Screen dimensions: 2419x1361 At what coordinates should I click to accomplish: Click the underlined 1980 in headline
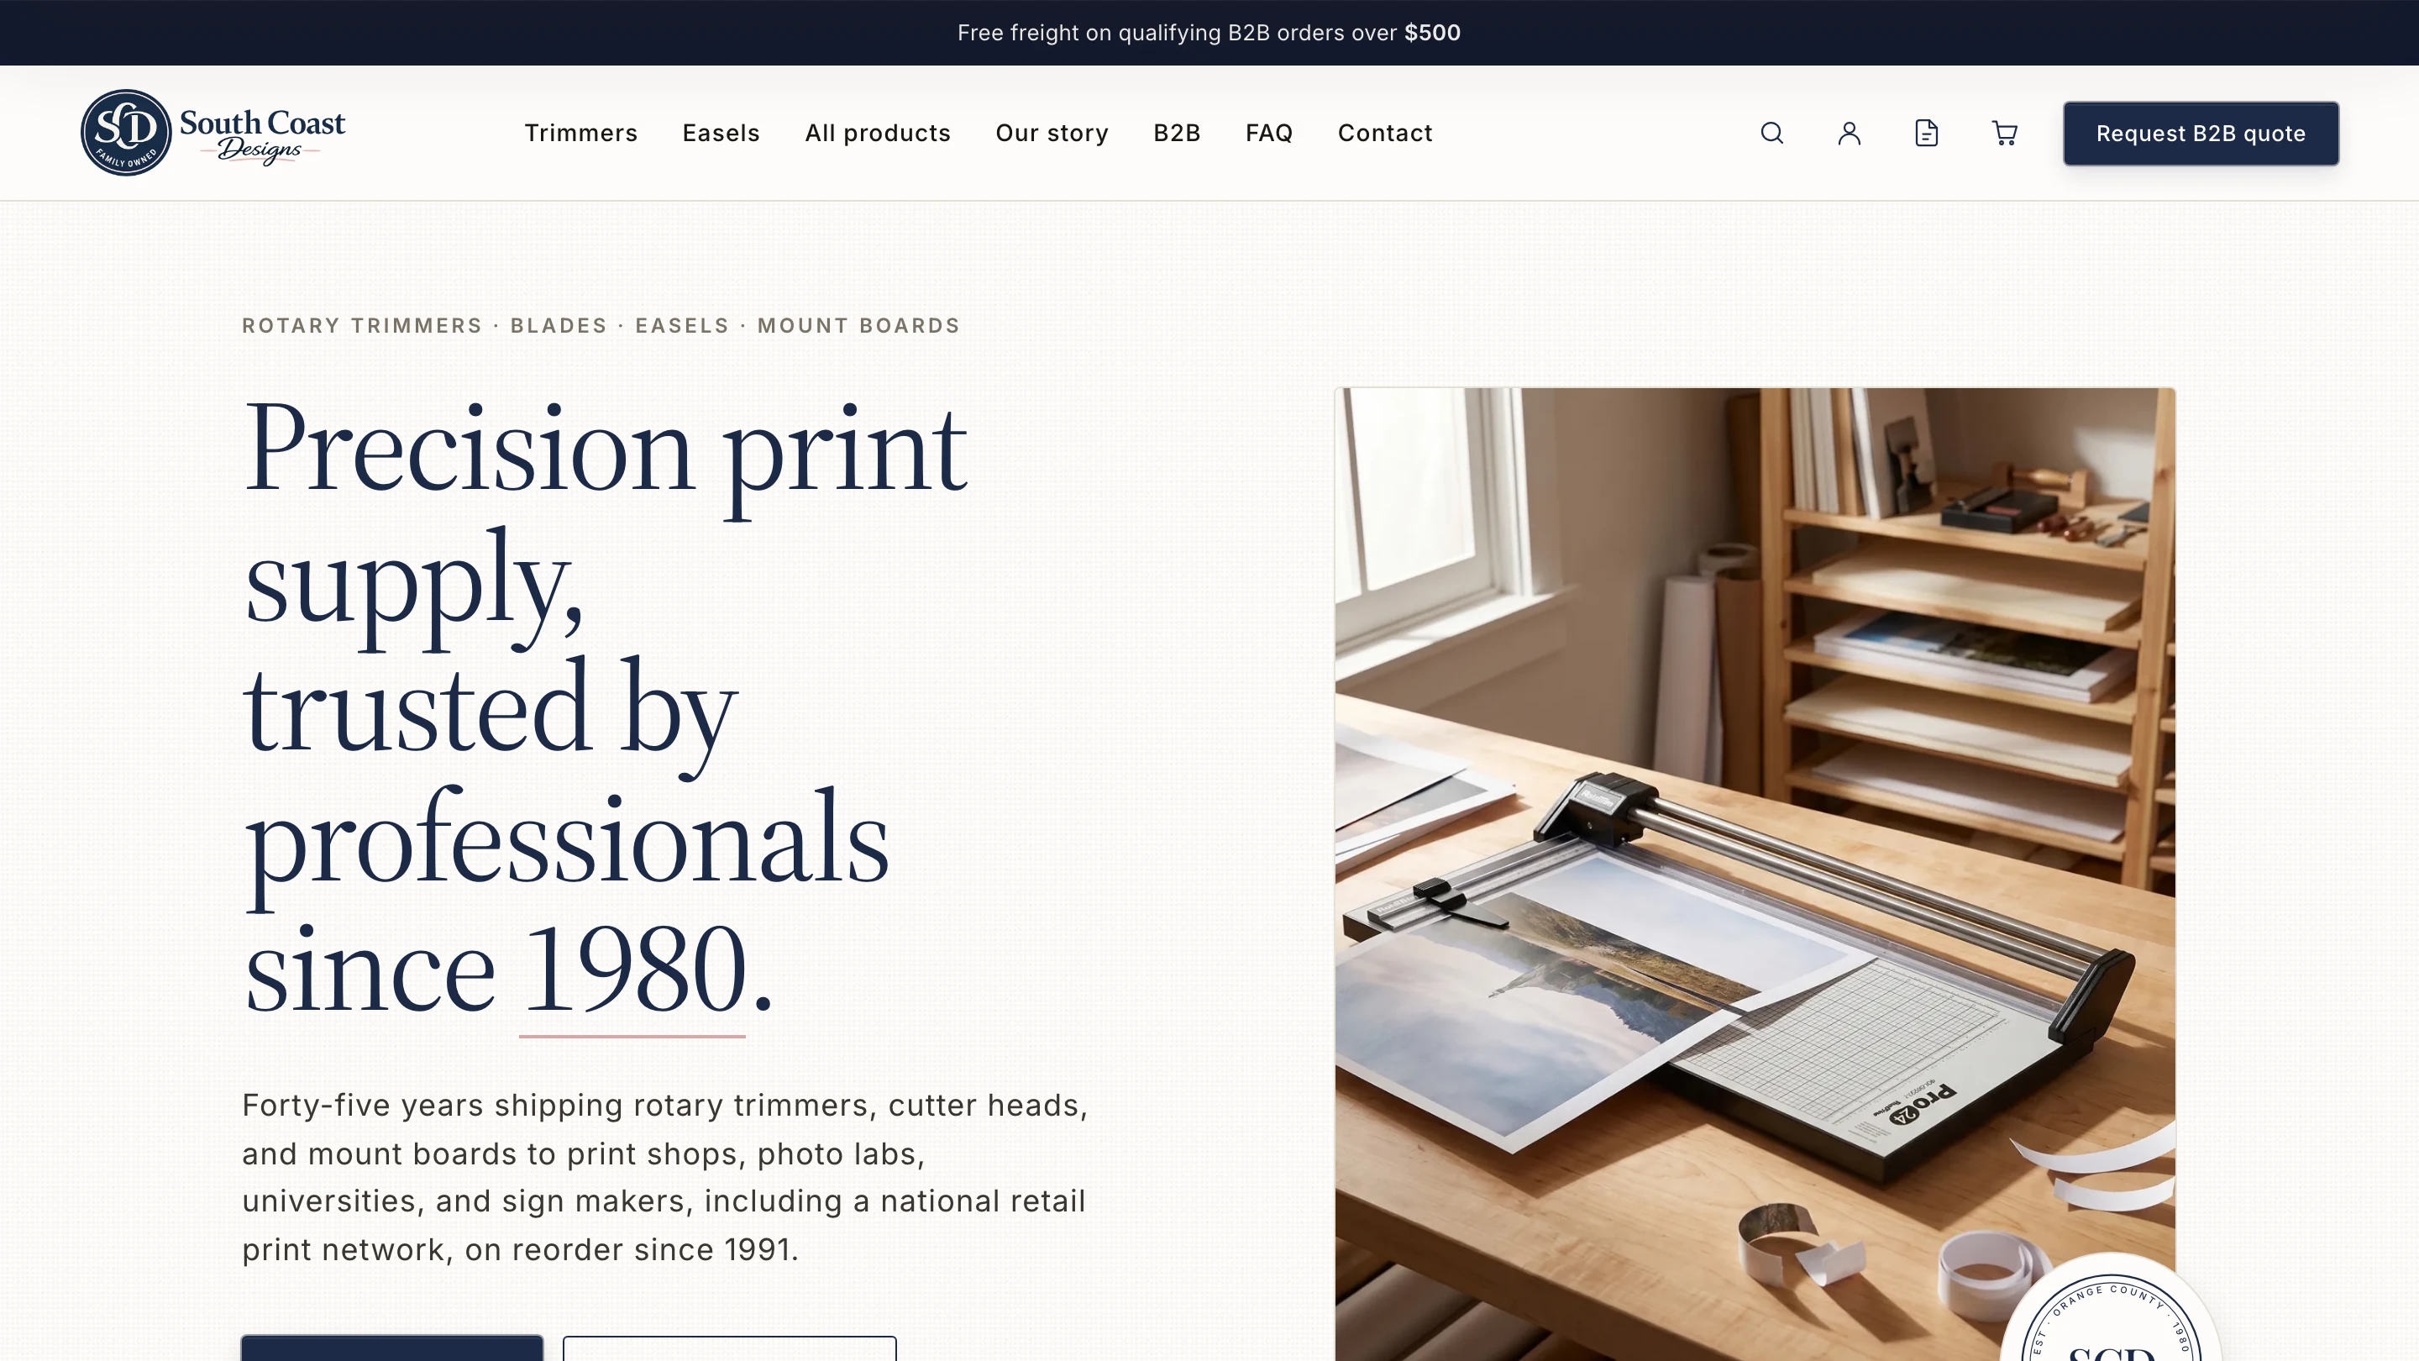[633, 972]
